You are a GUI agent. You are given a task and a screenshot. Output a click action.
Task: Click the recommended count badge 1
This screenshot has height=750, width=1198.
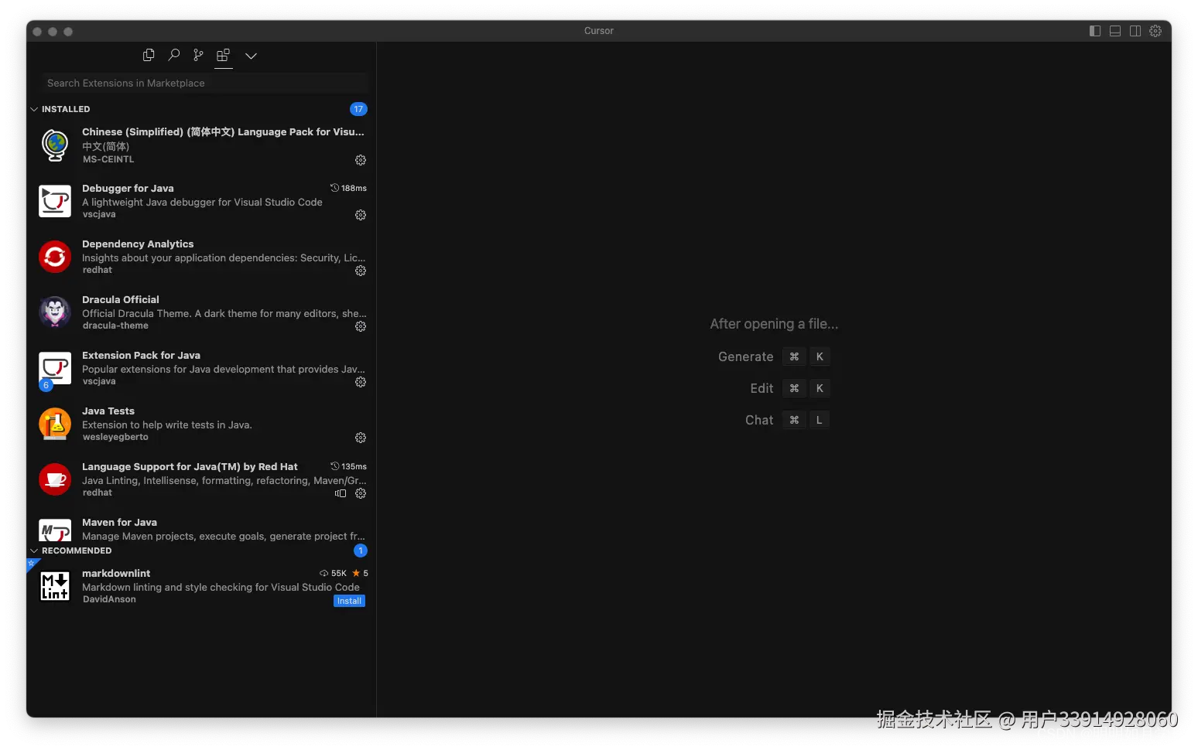point(361,551)
